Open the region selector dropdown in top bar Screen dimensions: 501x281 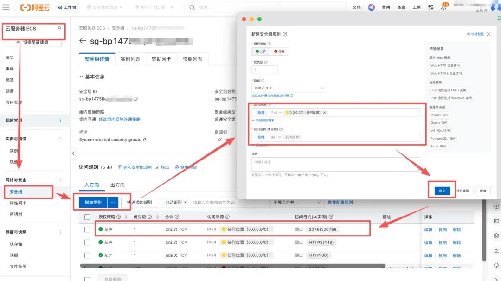point(154,7)
